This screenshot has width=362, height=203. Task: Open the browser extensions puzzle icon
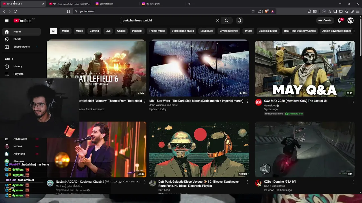point(309,11)
